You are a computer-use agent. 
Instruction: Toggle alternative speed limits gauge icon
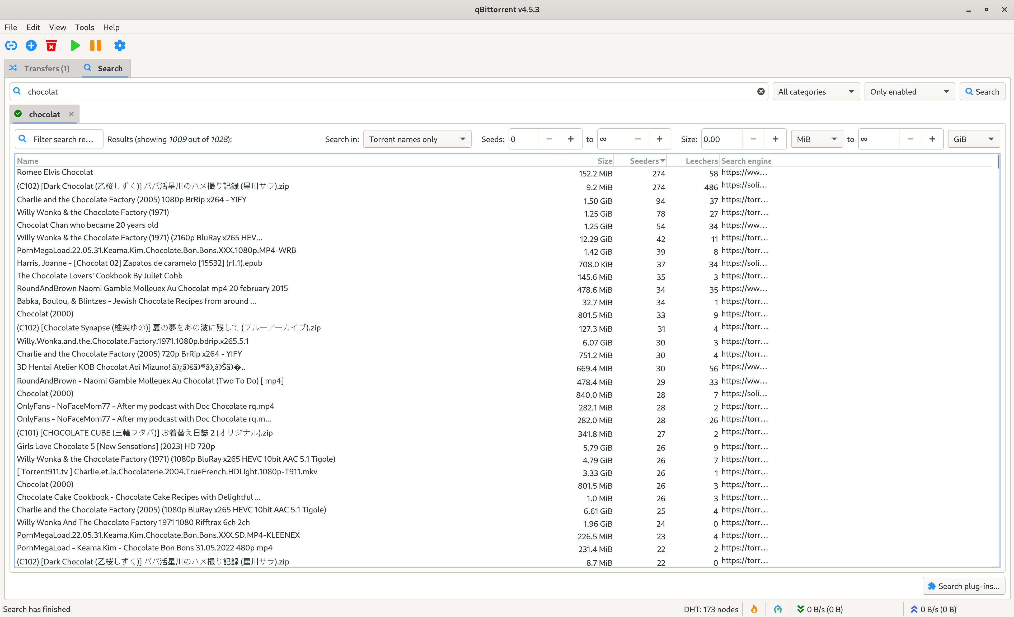778,609
